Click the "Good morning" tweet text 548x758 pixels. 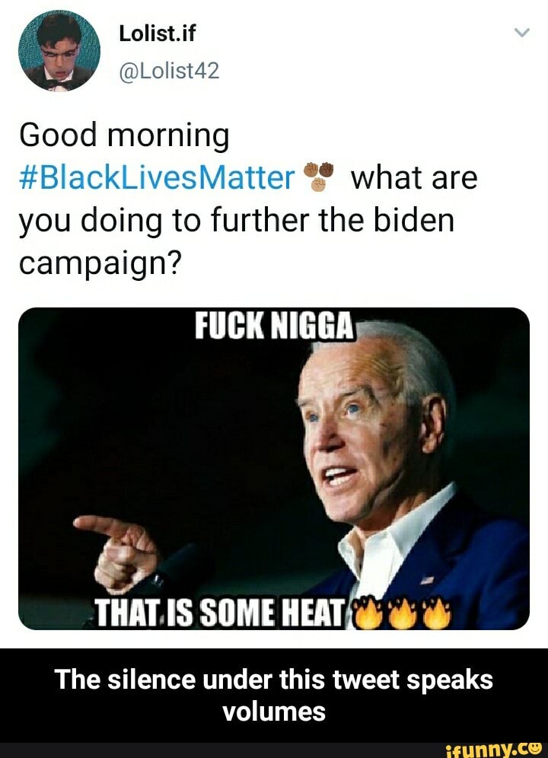[123, 135]
